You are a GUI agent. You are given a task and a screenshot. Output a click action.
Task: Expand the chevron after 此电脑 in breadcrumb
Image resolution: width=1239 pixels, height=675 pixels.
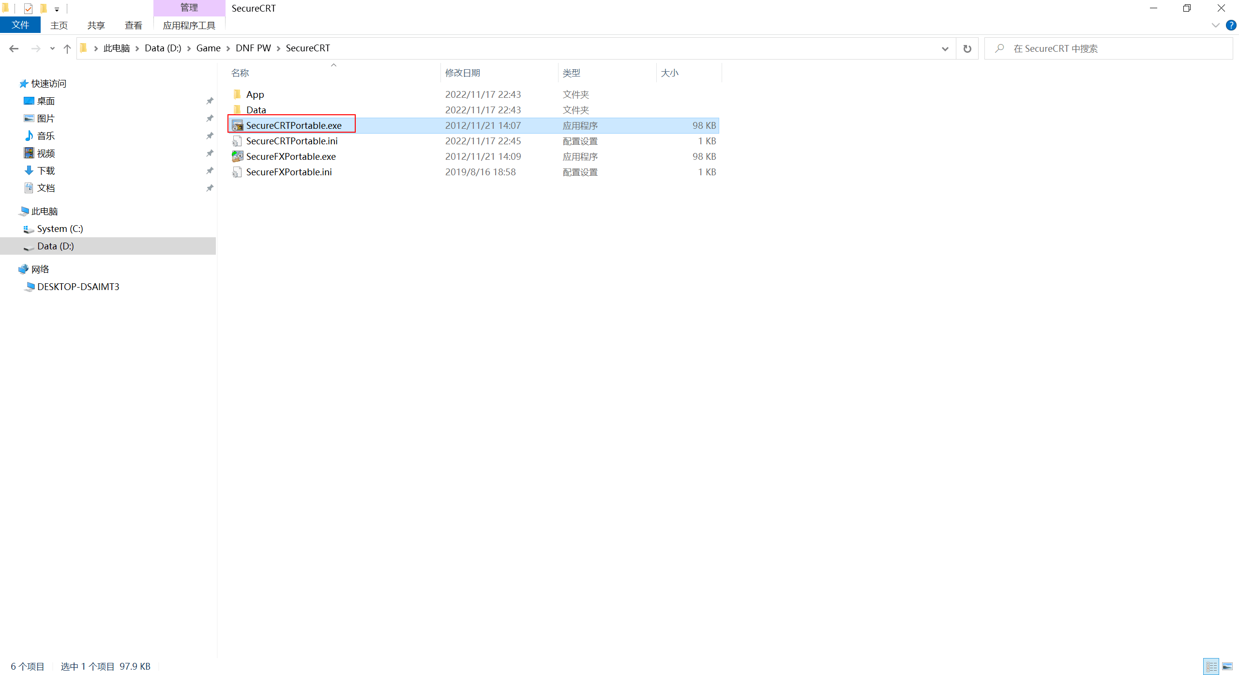click(x=137, y=48)
